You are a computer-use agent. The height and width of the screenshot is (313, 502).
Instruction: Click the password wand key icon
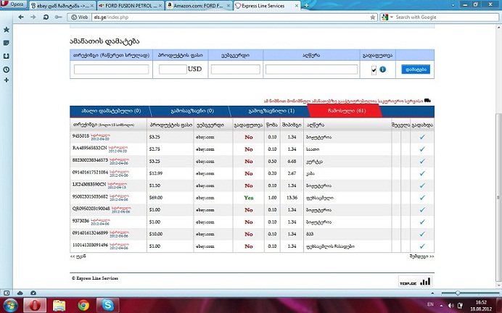pos(58,17)
